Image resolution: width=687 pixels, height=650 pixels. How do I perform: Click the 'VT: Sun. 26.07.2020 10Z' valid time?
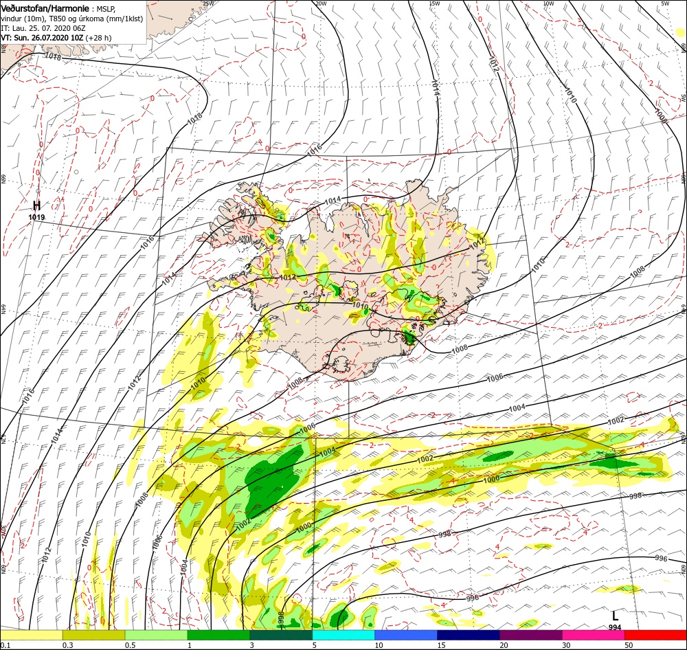[x=42, y=38]
